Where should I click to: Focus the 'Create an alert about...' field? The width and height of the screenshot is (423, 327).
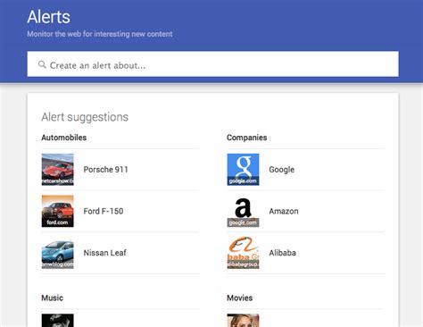[212, 64]
